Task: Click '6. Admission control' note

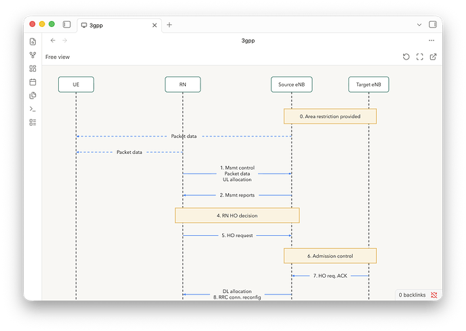Action: coord(330,256)
